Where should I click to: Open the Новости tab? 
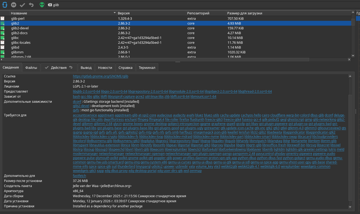[105, 68]
